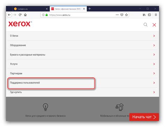Image resolution: width=165 pixels, height=127 pixels.
Task: Save page to Pocket icon
Action: [122, 15]
